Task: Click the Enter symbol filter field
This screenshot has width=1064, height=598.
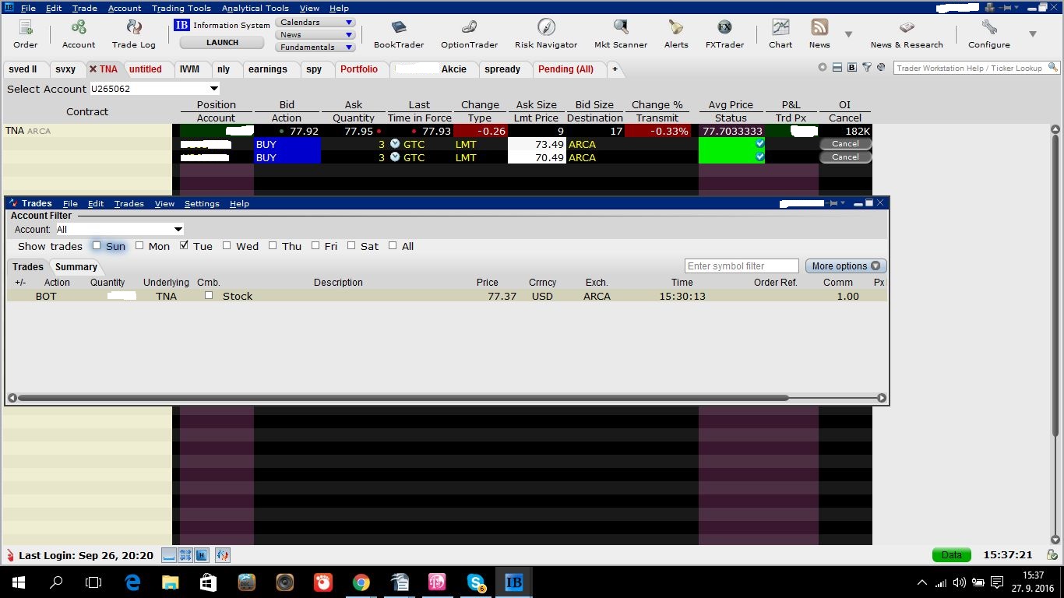Action: [742, 266]
